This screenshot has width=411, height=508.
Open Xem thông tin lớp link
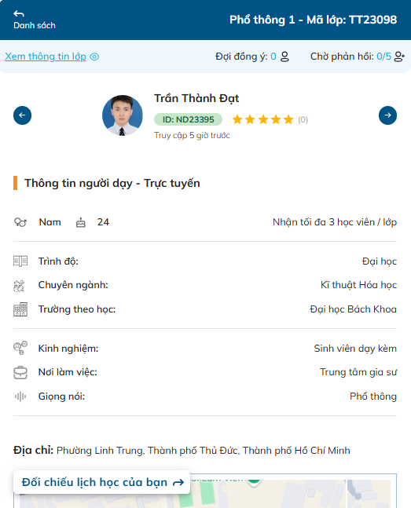[x=46, y=57]
